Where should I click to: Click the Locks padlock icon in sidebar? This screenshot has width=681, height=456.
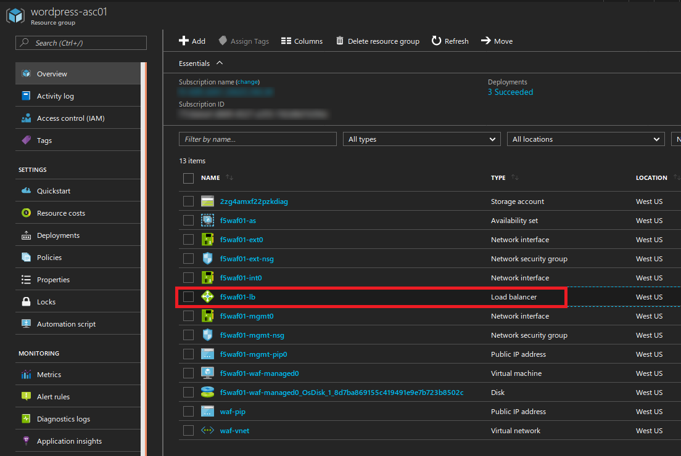(x=26, y=301)
